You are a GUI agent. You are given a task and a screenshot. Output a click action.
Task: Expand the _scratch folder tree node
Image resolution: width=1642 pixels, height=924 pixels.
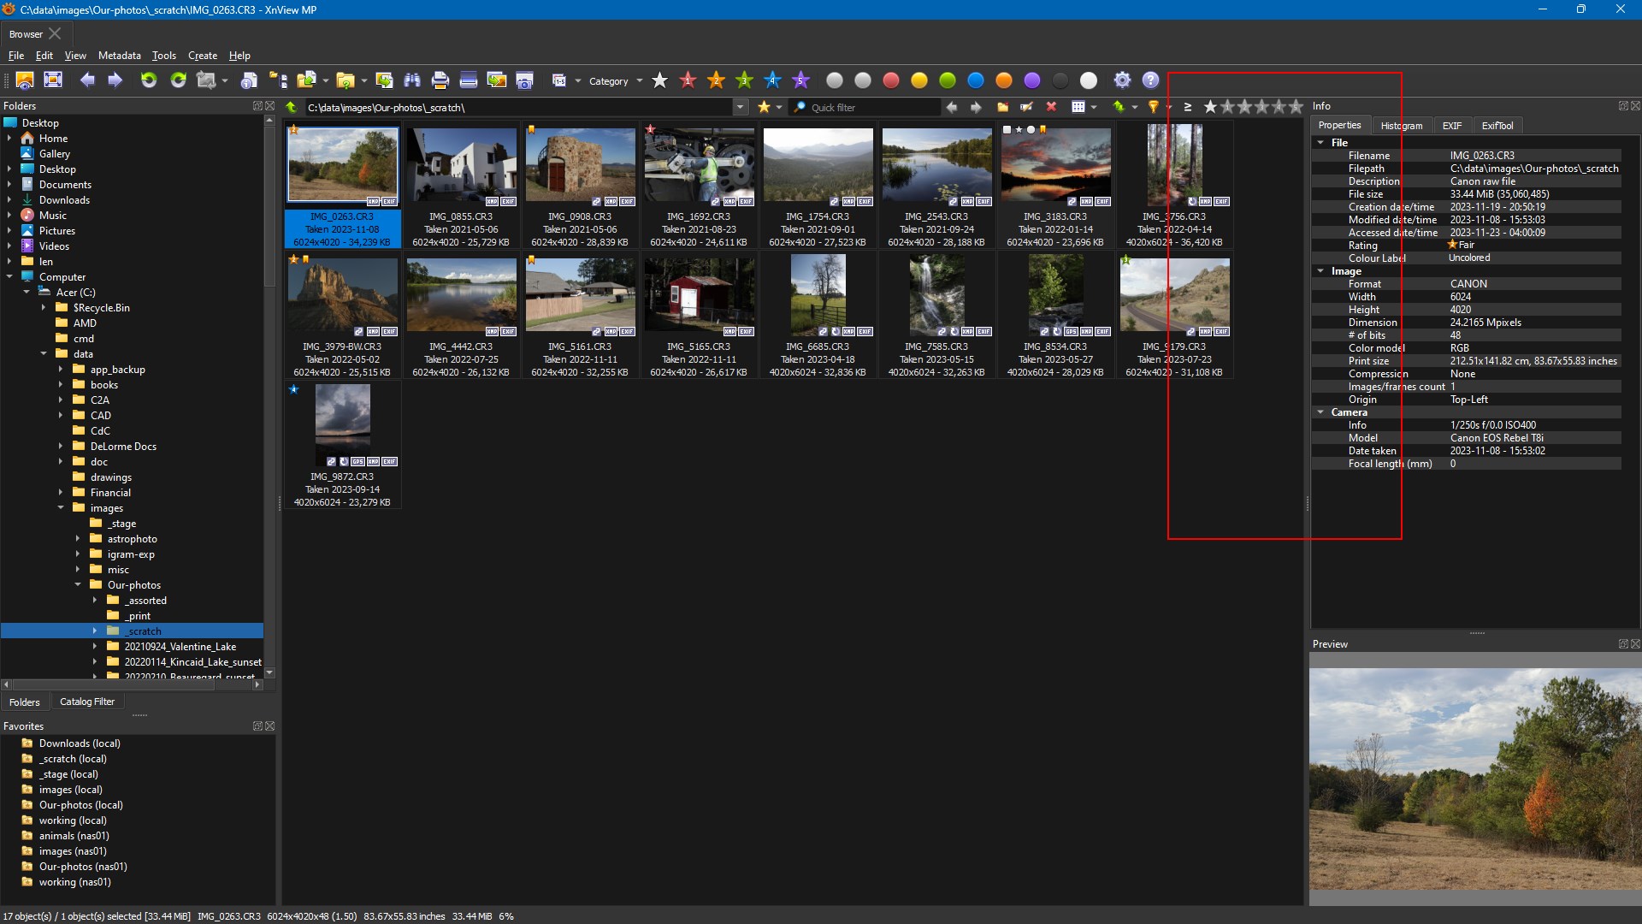click(x=95, y=631)
